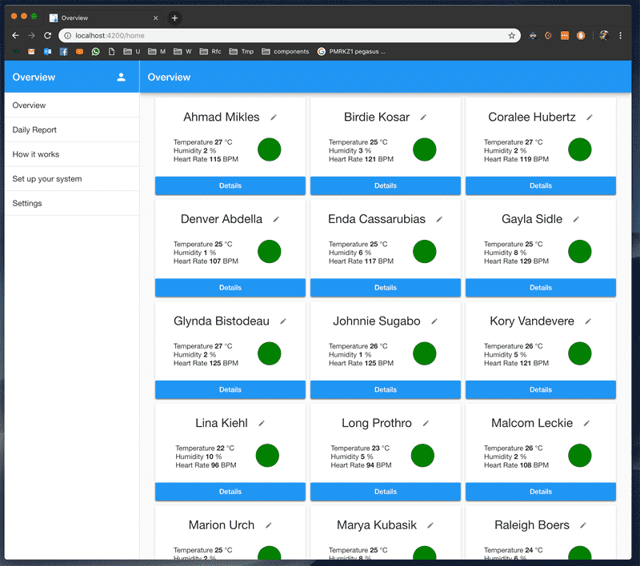Click Enda Cassarubias green status indicator

[425, 252]
